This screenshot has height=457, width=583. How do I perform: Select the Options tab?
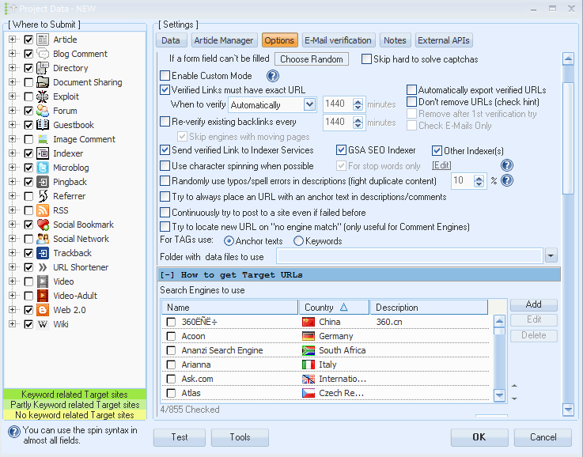click(279, 40)
